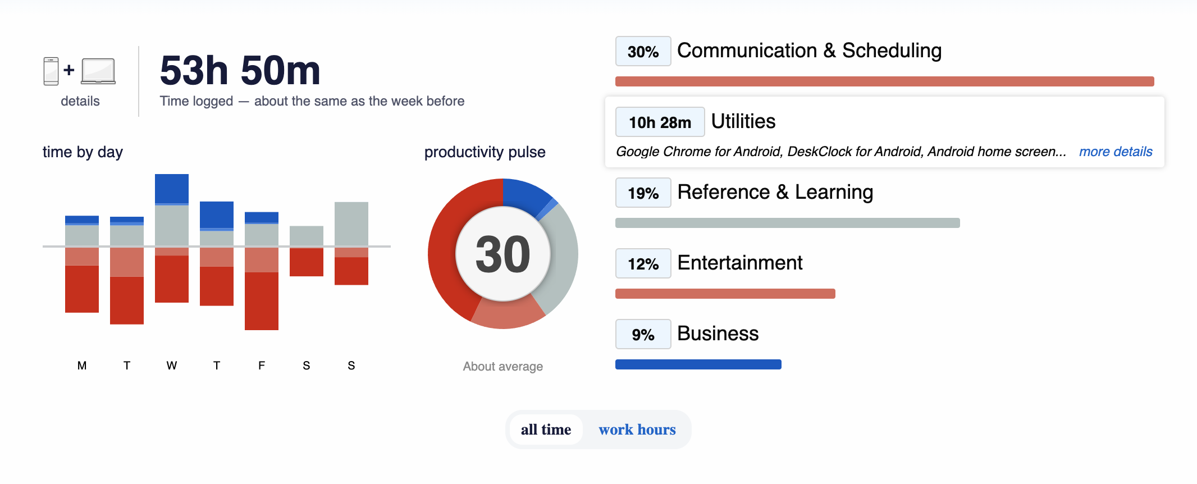1197x484 pixels.
Task: Open the devices details link
Action: (80, 101)
